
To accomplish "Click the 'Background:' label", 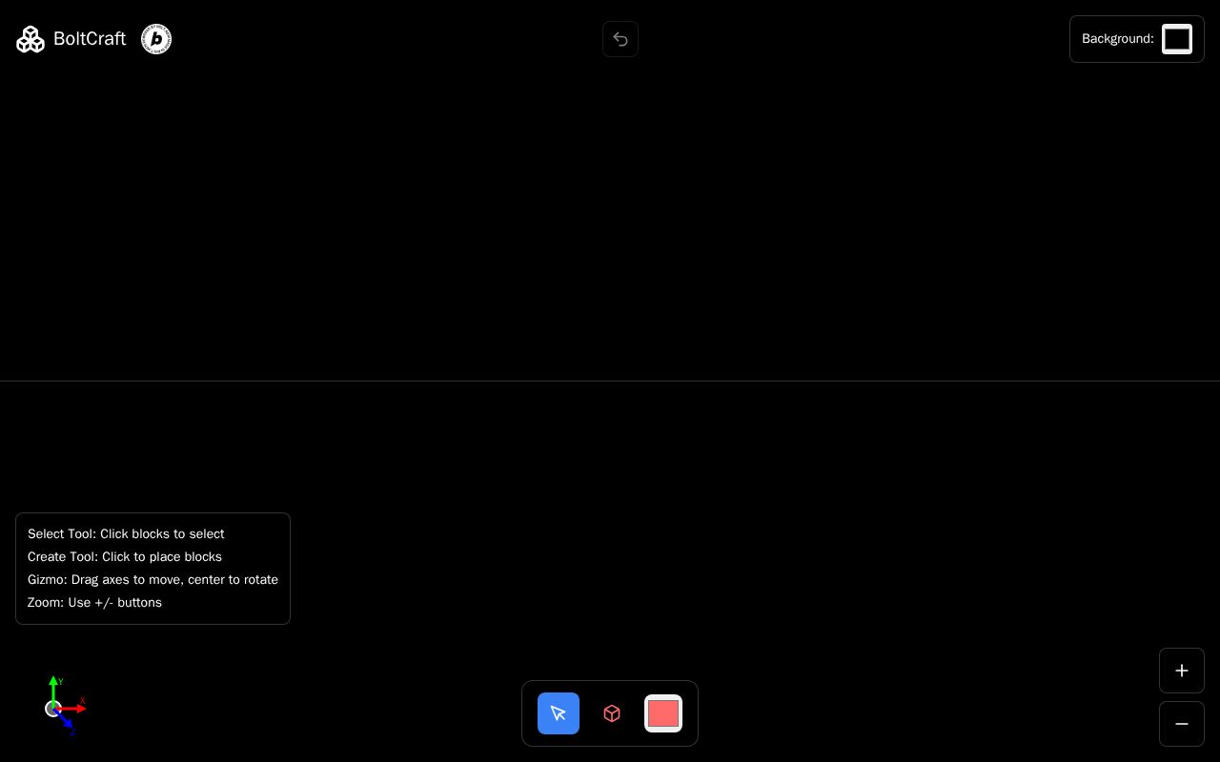I will (1118, 39).
